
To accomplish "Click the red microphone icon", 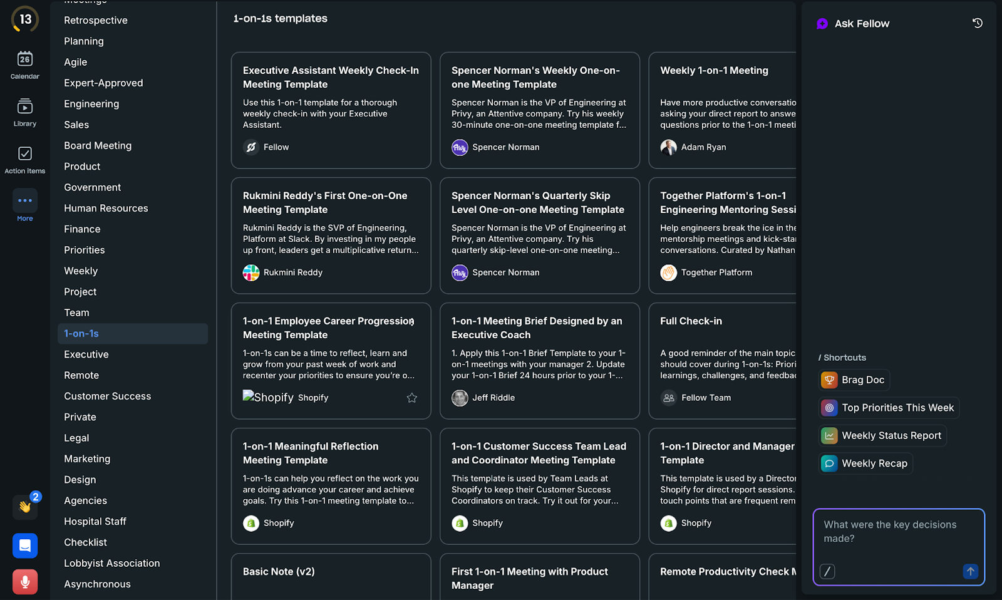I will pos(25,582).
